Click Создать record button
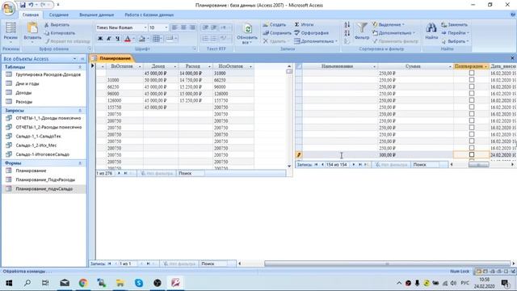 (x=275, y=25)
